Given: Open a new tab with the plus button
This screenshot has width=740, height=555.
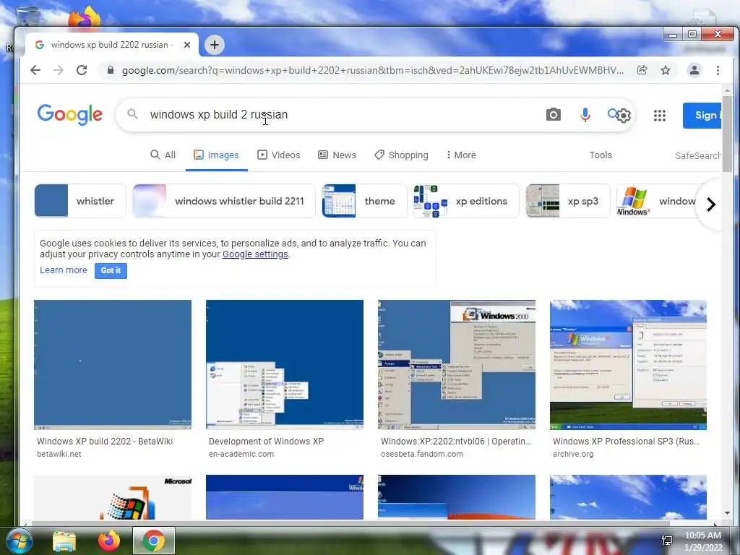Looking at the screenshot, I should (214, 45).
